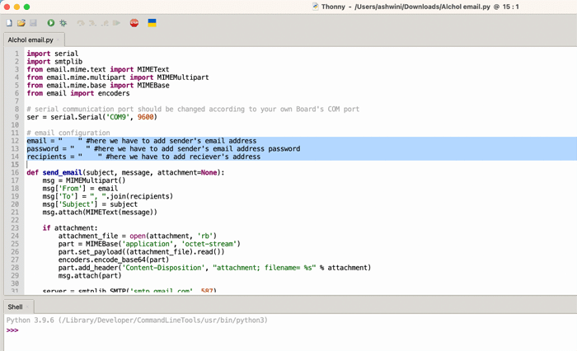Start debugging with the bug icon

point(63,23)
